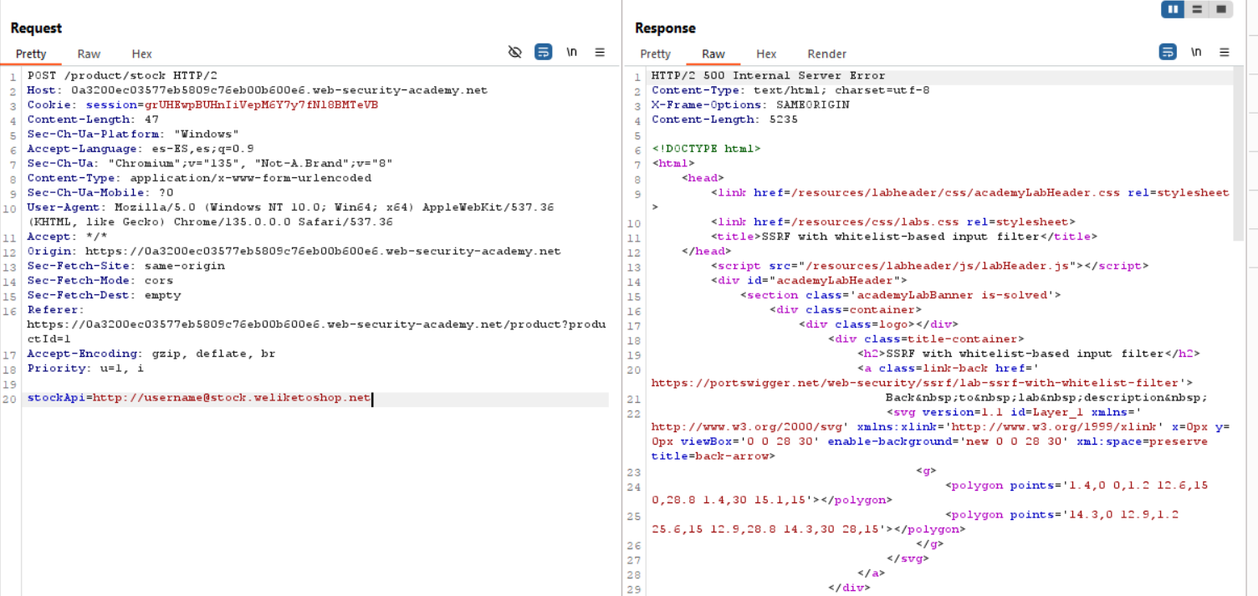
Task: Open the Request panel hamburger options menu
Action: point(600,52)
